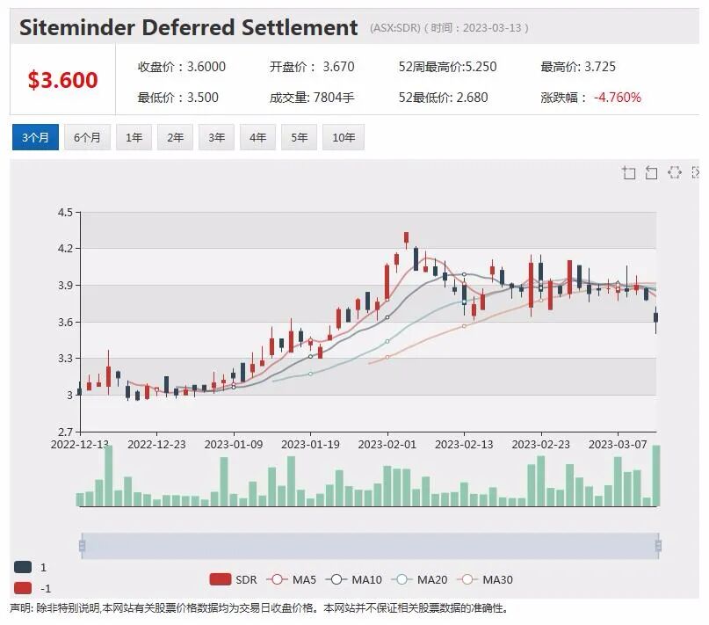Click the zoom reset back icon

[x=651, y=172]
